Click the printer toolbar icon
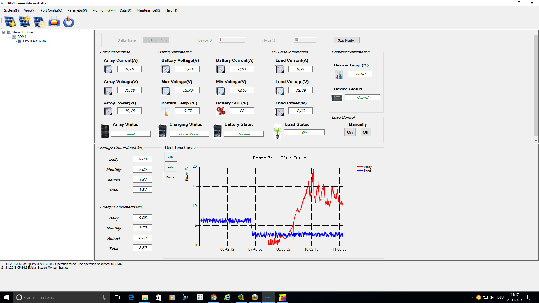539x303 pixels. [54, 22]
